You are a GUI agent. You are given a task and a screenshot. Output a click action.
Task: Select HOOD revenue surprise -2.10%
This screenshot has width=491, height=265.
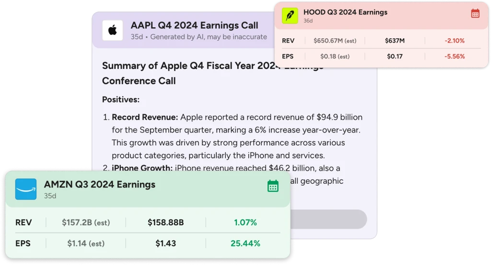(x=455, y=41)
